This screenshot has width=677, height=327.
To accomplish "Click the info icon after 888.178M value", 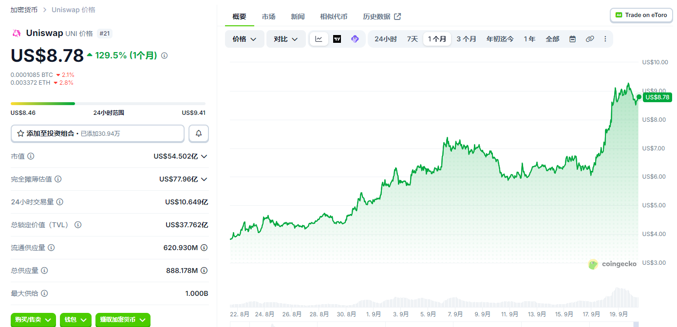I will click(x=204, y=271).
